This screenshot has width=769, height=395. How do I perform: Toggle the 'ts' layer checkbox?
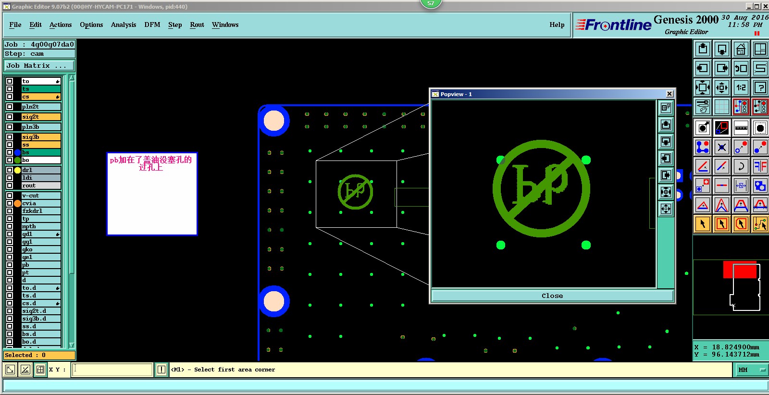tap(10, 89)
